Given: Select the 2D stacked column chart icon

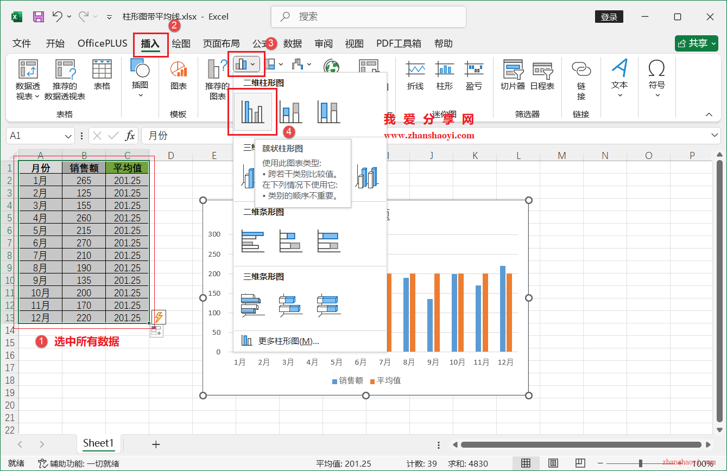Looking at the screenshot, I should (x=291, y=112).
